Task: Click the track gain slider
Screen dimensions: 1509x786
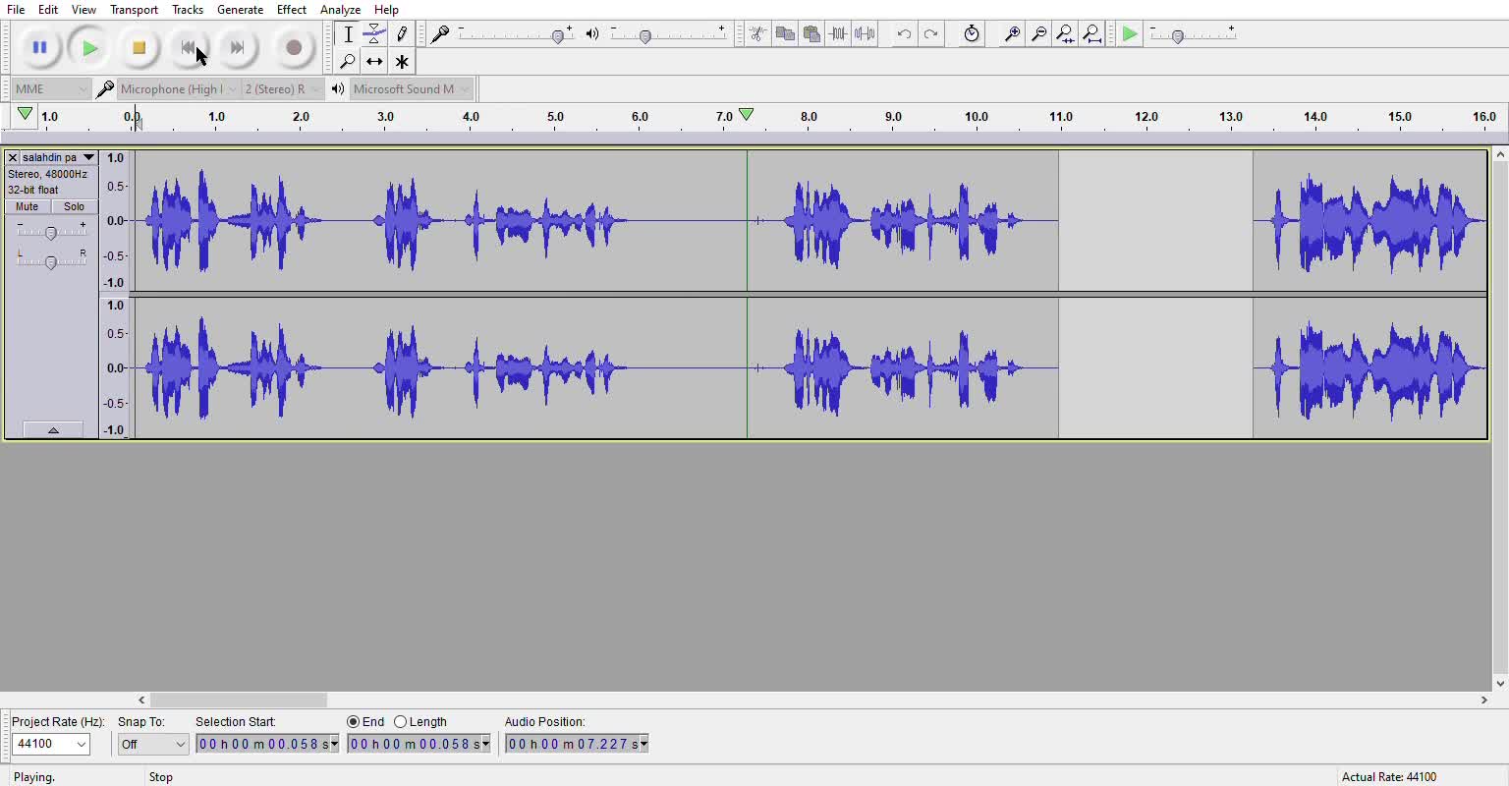Action: click(x=51, y=232)
